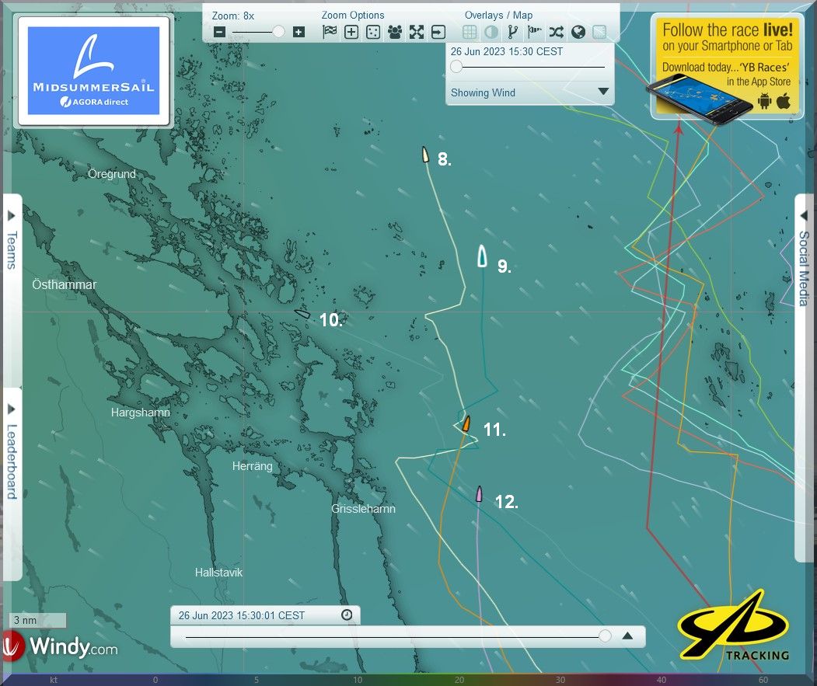Viewport: 817px width, 686px height.
Task: Click the zoom out minus button
Action: coord(219,32)
